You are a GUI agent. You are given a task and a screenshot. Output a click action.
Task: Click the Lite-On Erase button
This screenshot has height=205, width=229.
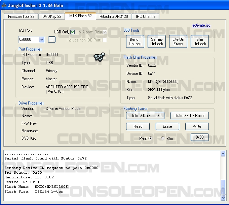point(178,41)
